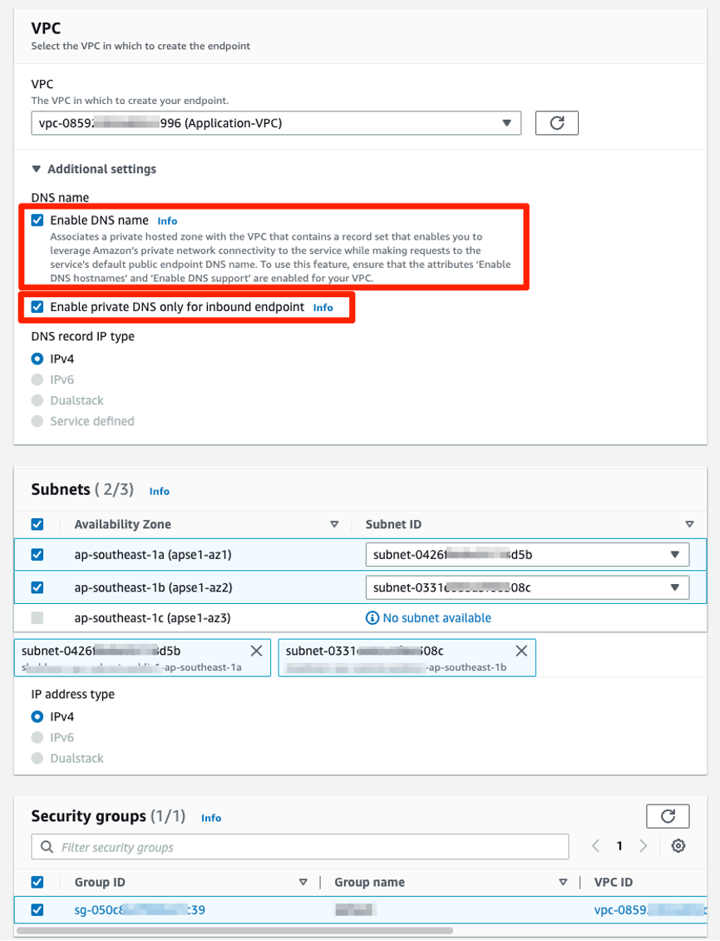Remove the ap-southeast-1a subnet chip

coord(256,651)
